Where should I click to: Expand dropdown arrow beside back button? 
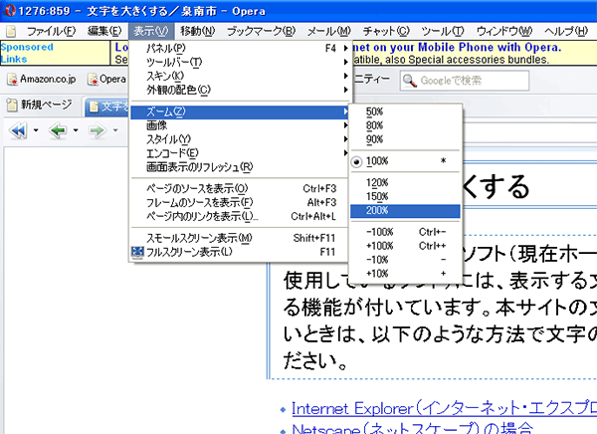tap(76, 130)
